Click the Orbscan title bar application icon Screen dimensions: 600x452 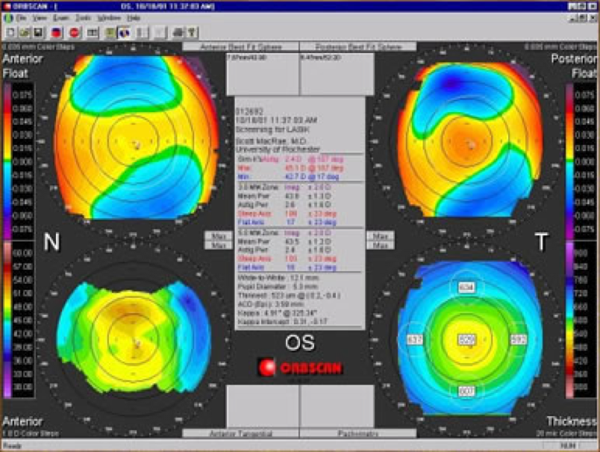(x=7, y=6)
